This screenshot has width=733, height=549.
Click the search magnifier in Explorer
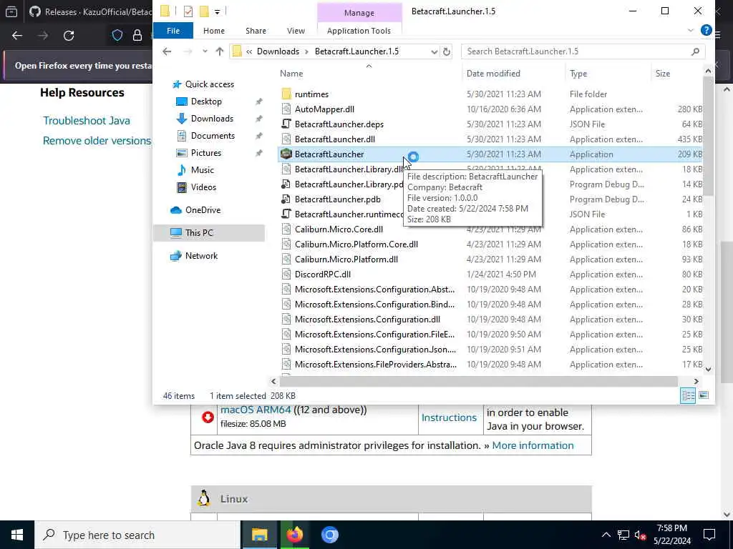click(x=695, y=51)
